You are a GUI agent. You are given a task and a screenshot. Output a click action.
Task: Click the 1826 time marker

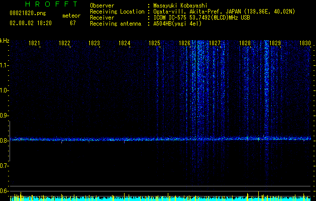[x=184, y=43]
